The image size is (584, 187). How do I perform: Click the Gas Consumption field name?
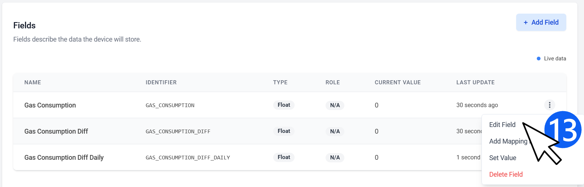(x=50, y=105)
